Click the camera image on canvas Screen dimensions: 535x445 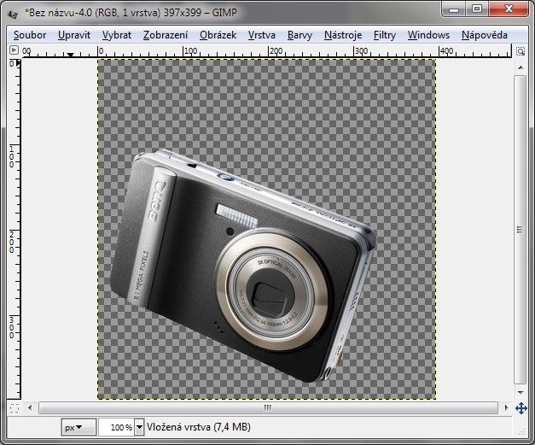click(244, 266)
